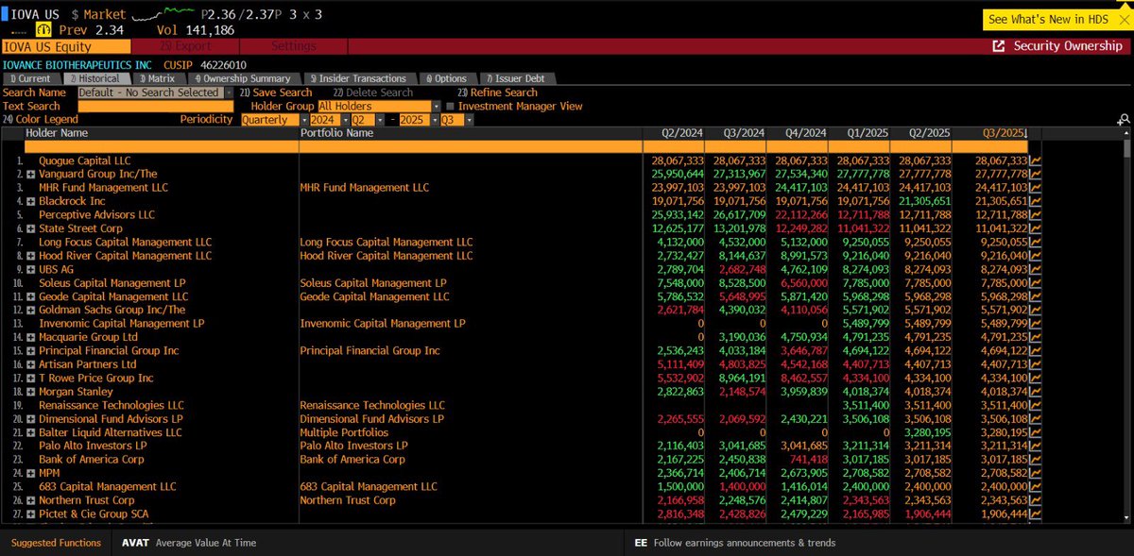
Task: Expand Goldman Sachs Group holder row
Action: pyautogui.click(x=31, y=310)
